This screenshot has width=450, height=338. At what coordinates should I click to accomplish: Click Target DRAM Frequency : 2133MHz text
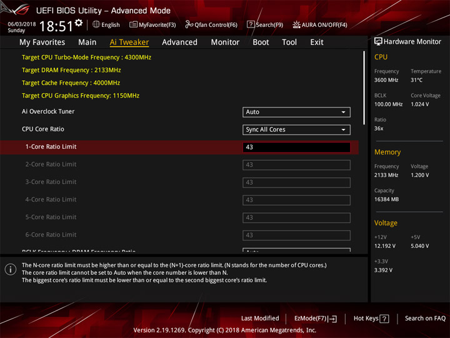point(71,70)
